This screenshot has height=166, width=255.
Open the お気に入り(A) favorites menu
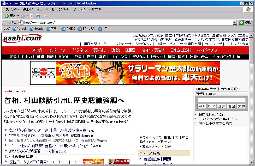[x=60, y=9]
